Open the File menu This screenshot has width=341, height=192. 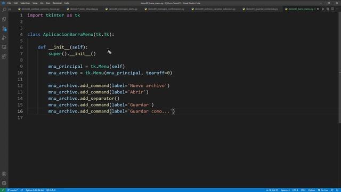pyautogui.click(x=9, y=3)
